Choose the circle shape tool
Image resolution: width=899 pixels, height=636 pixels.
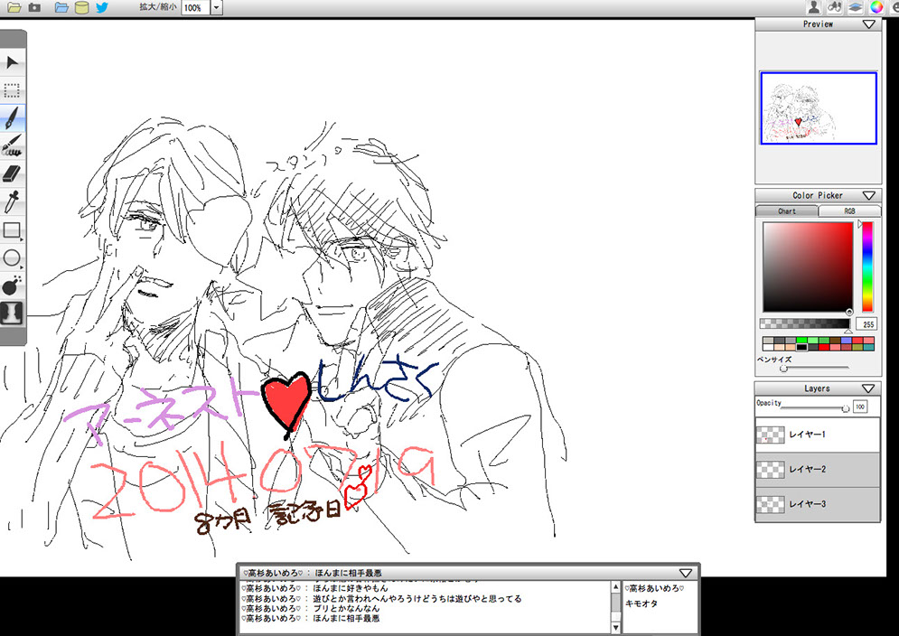pos(13,258)
